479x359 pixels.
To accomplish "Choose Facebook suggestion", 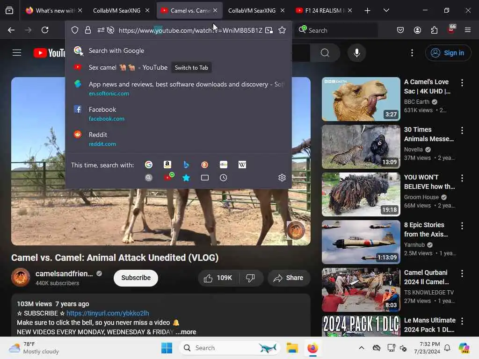I will [x=179, y=114].
